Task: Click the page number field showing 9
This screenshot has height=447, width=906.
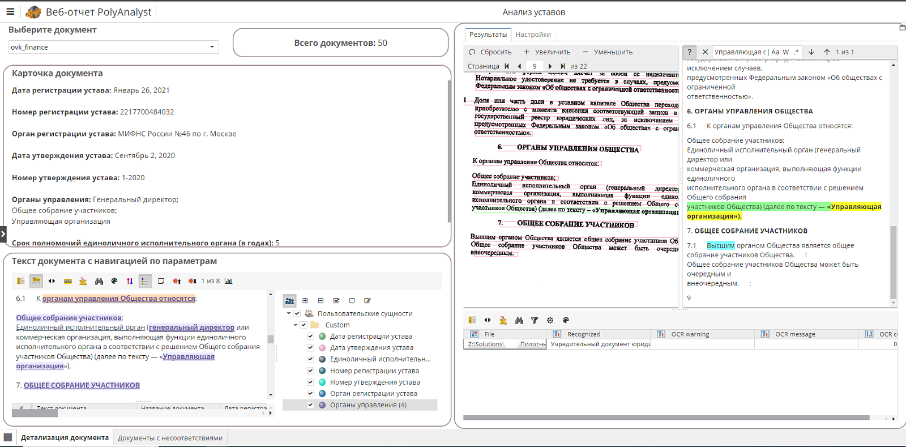Action: click(535, 66)
